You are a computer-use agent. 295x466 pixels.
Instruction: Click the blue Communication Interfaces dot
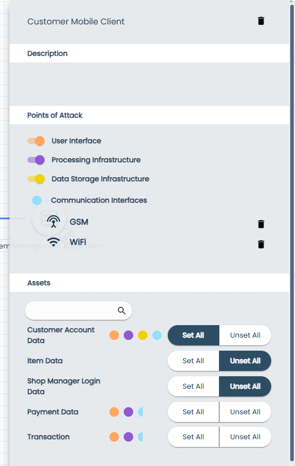pyautogui.click(x=37, y=200)
